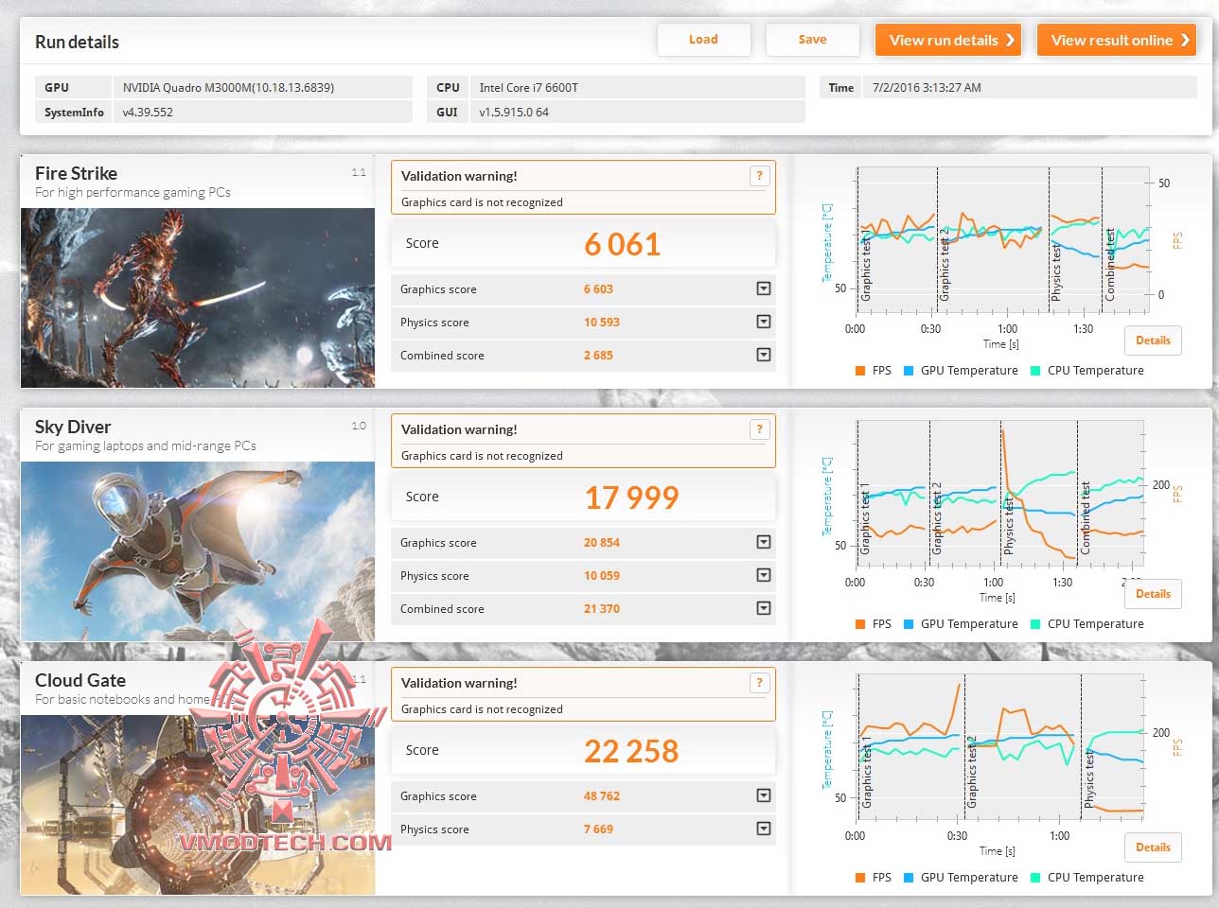Click GPU Temperature legend swatch under Fire Strike chart
Image resolution: width=1219 pixels, height=908 pixels.
click(x=909, y=371)
